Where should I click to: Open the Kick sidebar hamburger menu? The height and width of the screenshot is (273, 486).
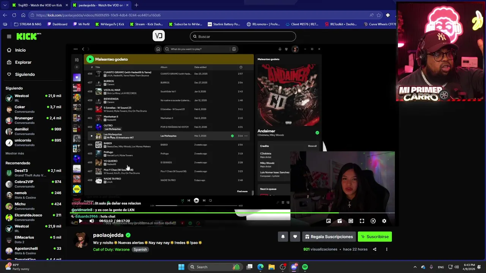9,36
